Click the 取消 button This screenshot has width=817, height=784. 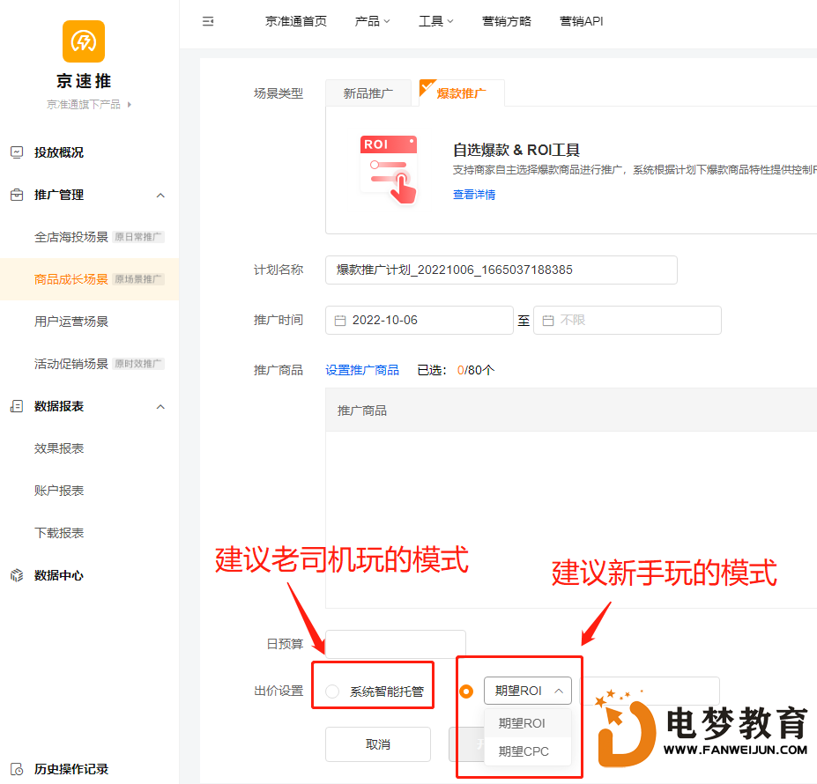tap(378, 744)
